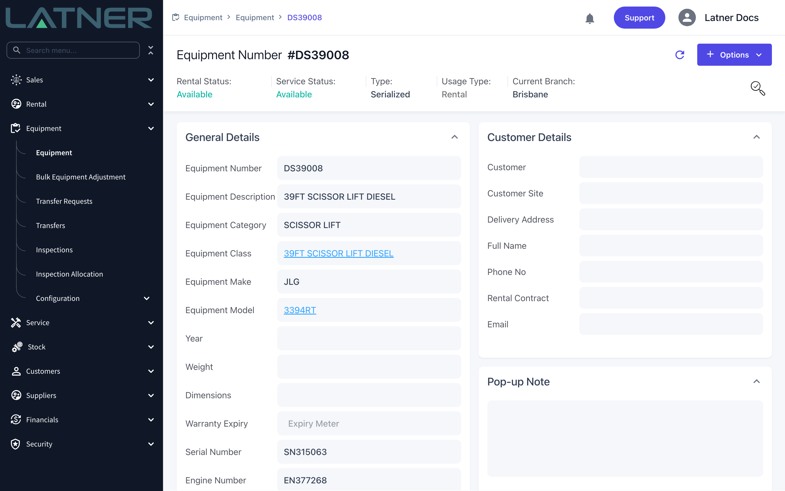Open the 3394RT equipment model link
Viewport: 785px width, 491px height.
pos(300,310)
